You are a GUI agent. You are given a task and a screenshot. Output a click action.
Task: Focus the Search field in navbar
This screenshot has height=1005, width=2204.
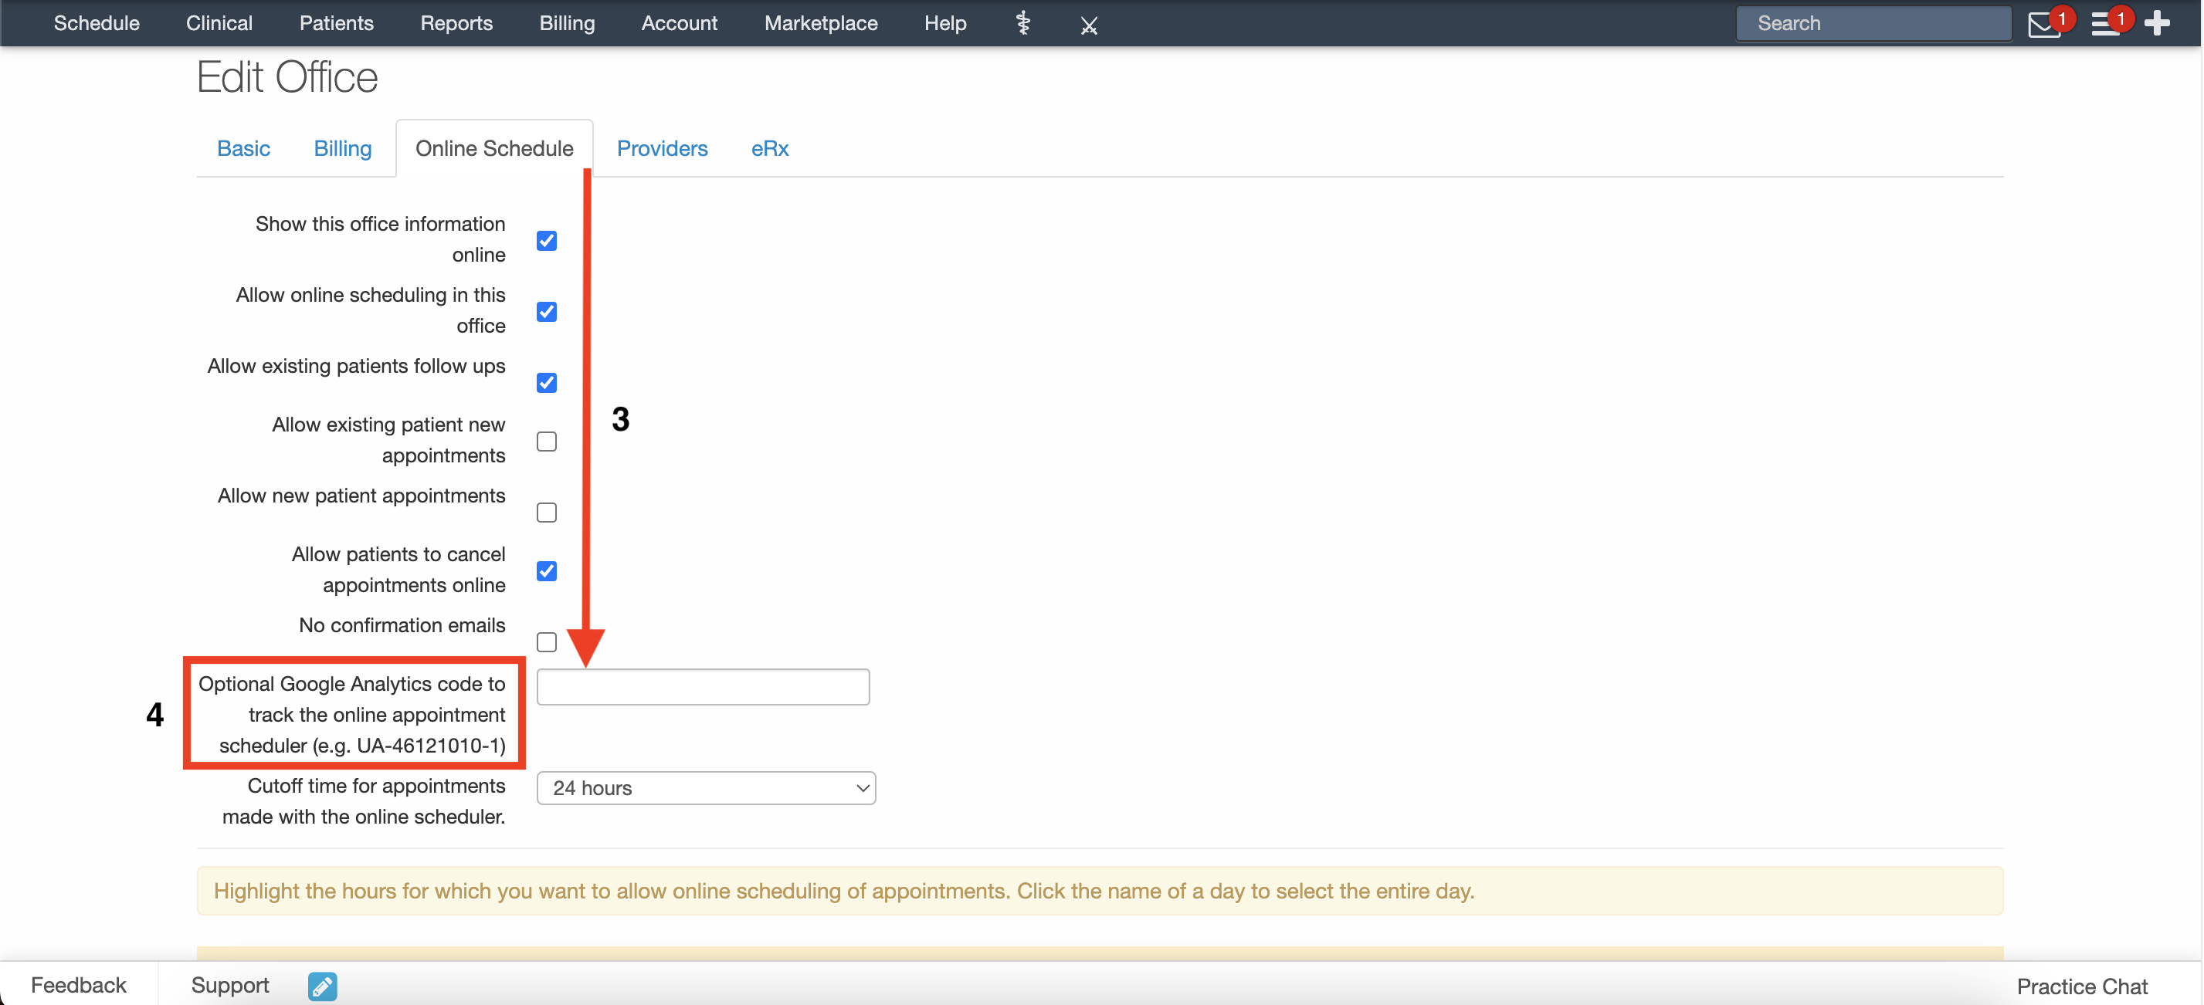(x=1873, y=23)
